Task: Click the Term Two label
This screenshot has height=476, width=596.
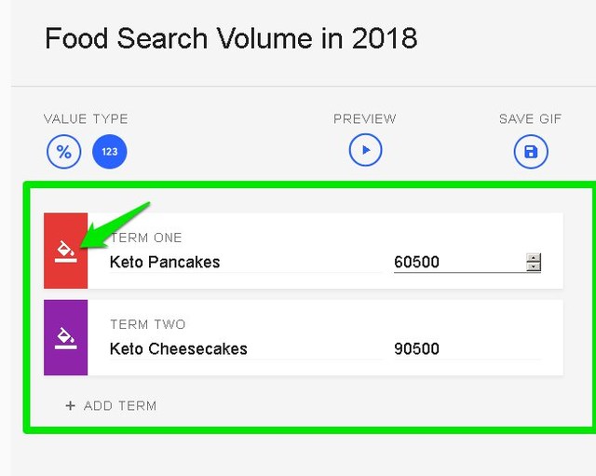Action: (147, 324)
